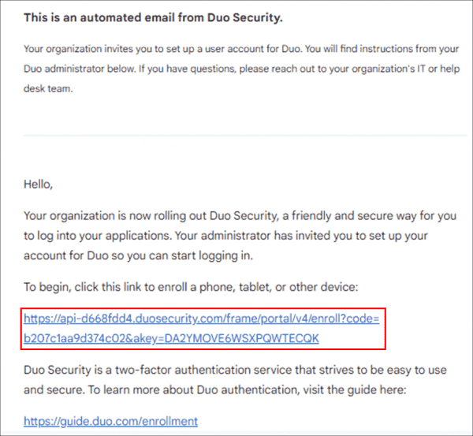This screenshot has height=436, width=473.
Task: Click the 'Hello,' greeting text
Action: pos(39,184)
